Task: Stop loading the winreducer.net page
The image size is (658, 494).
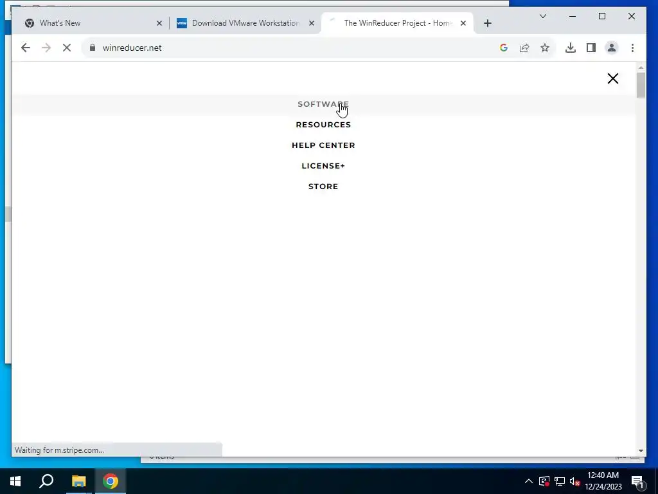Action: coord(67,48)
